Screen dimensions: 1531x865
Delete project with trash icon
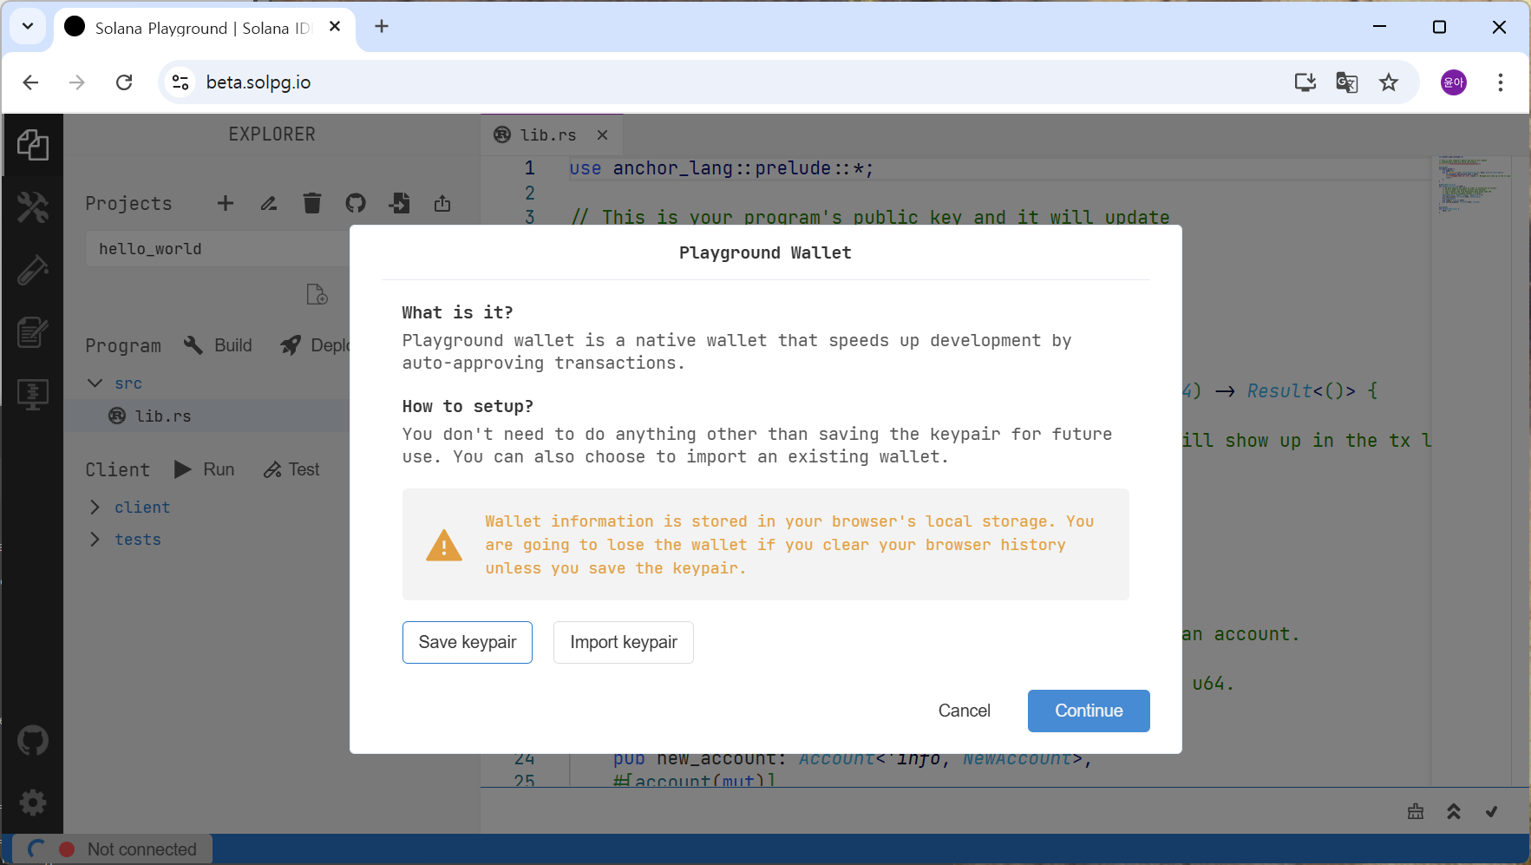(x=312, y=203)
